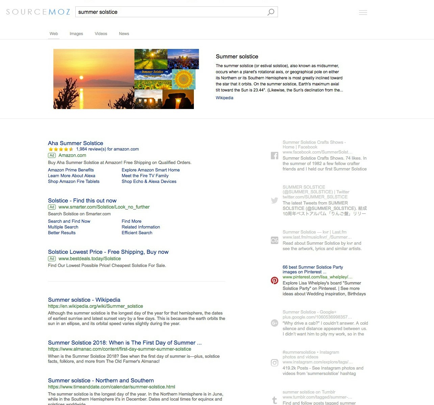This screenshot has height=405, width=434.
Task: Click the Pinterest icon near the party images result
Action: pyautogui.click(x=274, y=280)
